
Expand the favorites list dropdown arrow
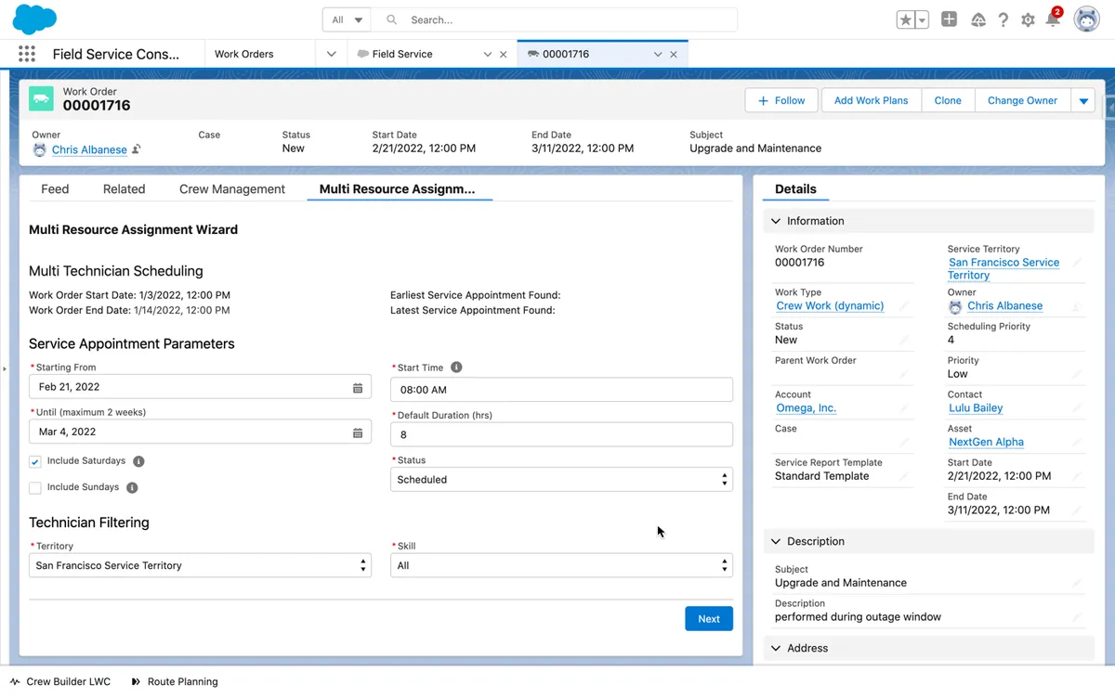tap(922, 19)
